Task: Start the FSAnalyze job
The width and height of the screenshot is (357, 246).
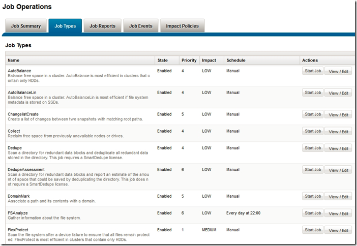Action: [313, 213]
